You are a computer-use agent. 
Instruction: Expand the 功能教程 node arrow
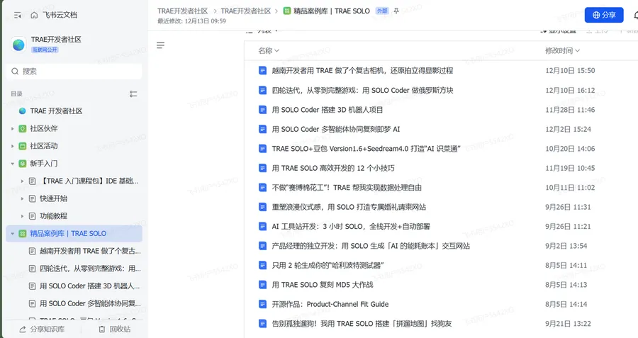click(22, 216)
